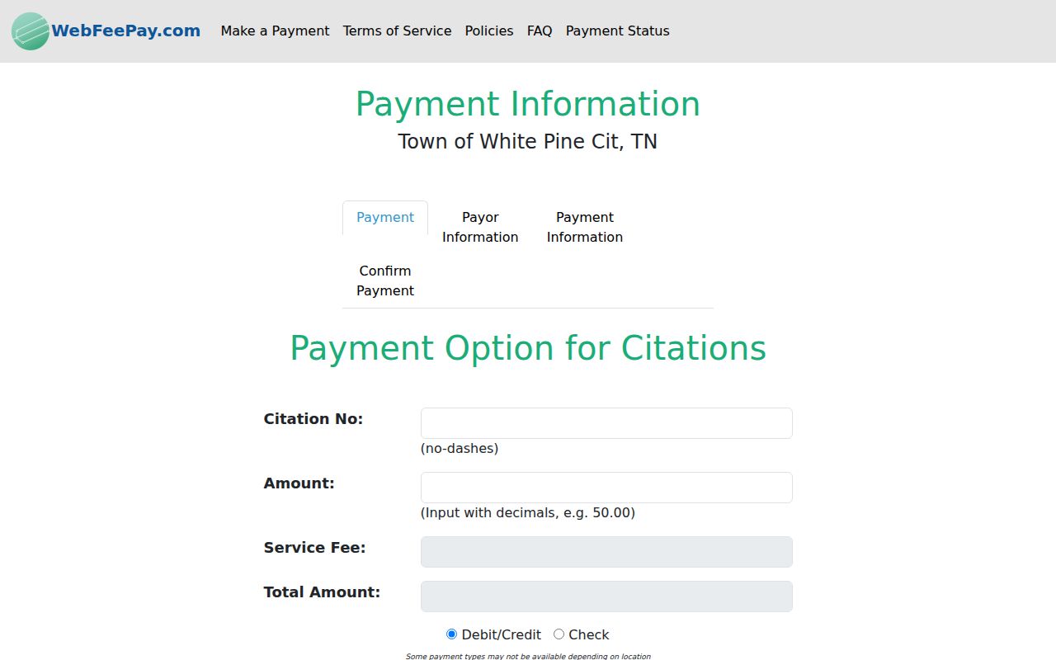Click the Citation No: label
The width and height of the screenshot is (1056, 660).
tap(313, 419)
